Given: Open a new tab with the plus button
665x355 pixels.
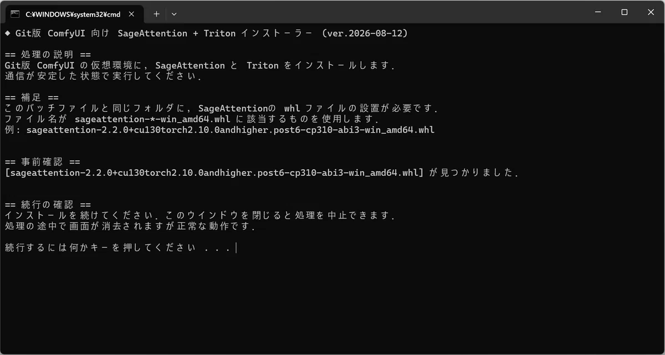Looking at the screenshot, I should pos(156,13).
